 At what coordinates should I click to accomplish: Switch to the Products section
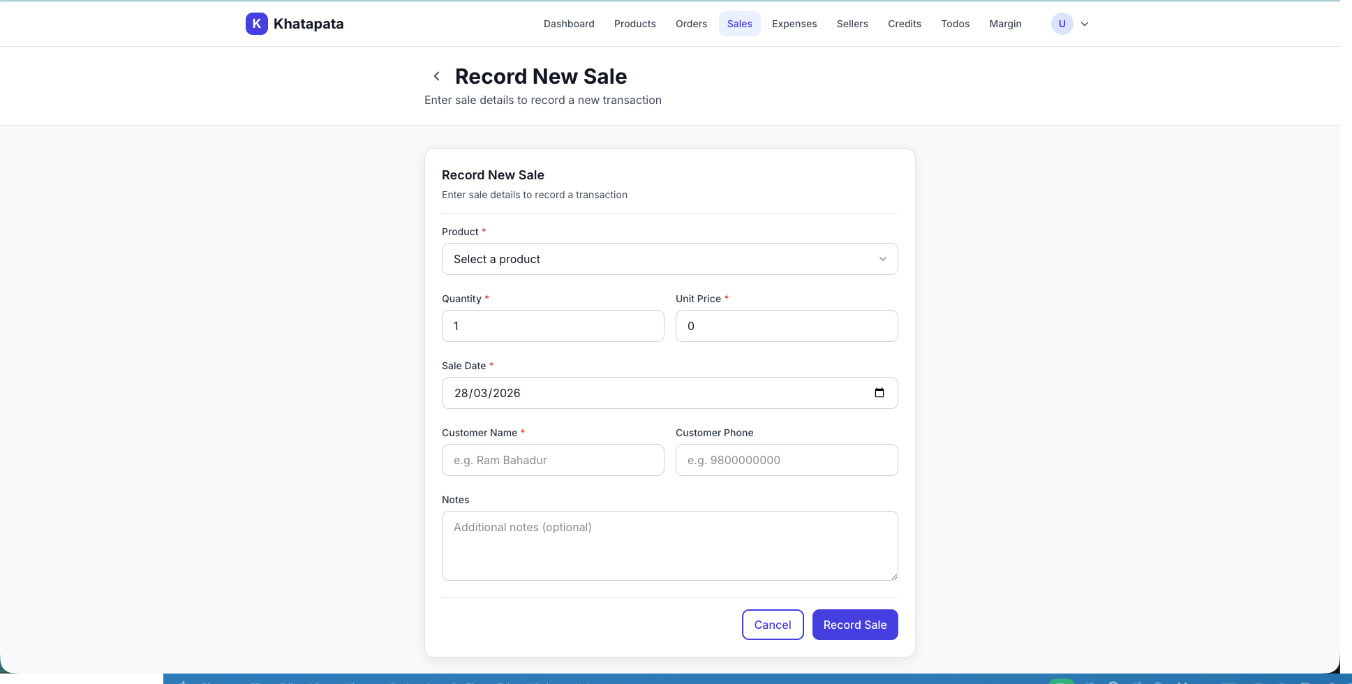coord(634,23)
